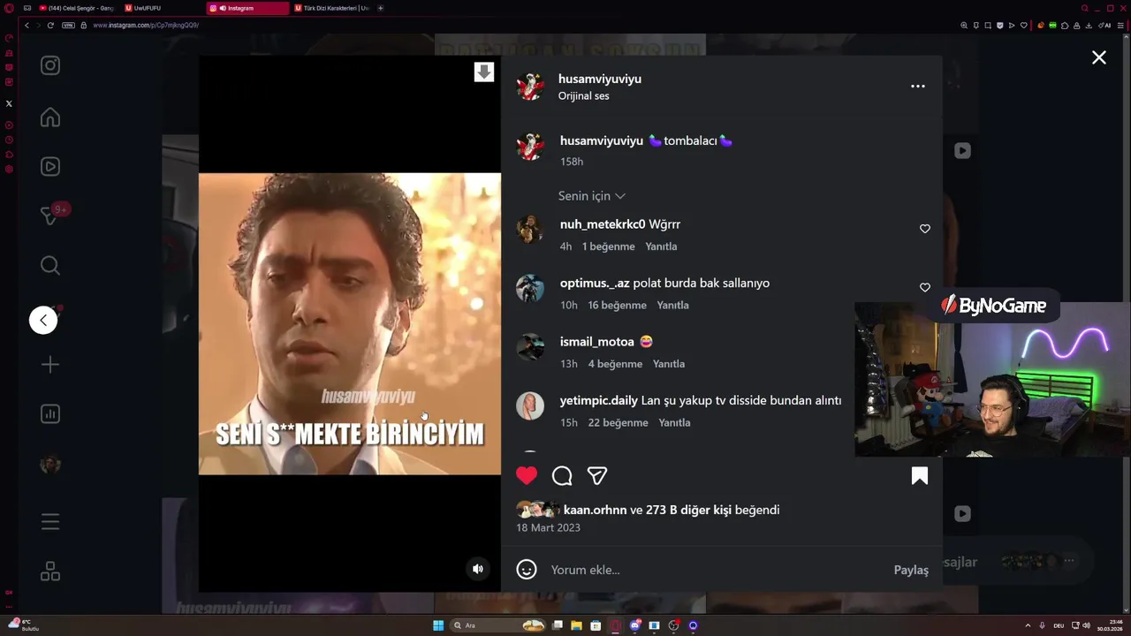Show hidden system tray icons chevron
Screen dimensions: 1131x636
point(1028,625)
